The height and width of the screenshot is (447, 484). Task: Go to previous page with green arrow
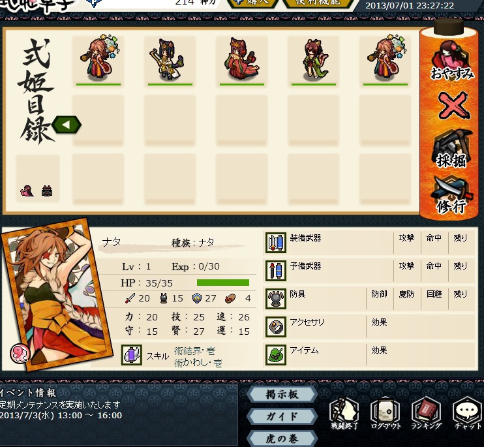pyautogui.click(x=67, y=125)
